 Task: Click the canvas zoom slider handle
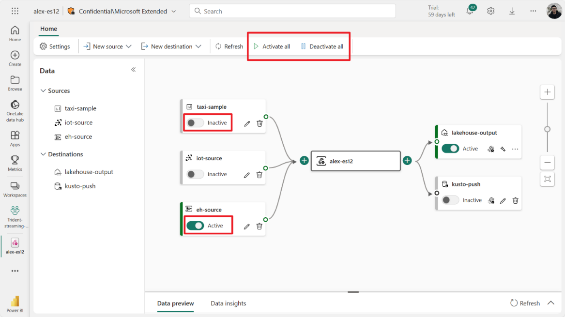coord(547,129)
